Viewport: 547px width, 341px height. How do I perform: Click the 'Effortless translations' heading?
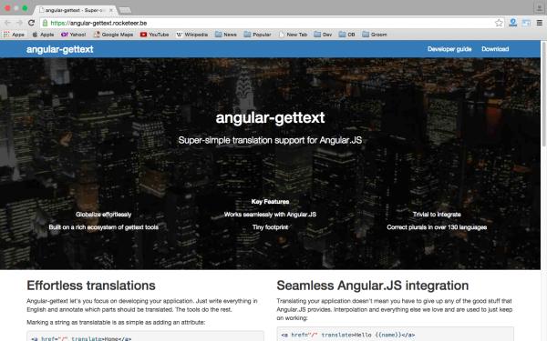coord(91,286)
